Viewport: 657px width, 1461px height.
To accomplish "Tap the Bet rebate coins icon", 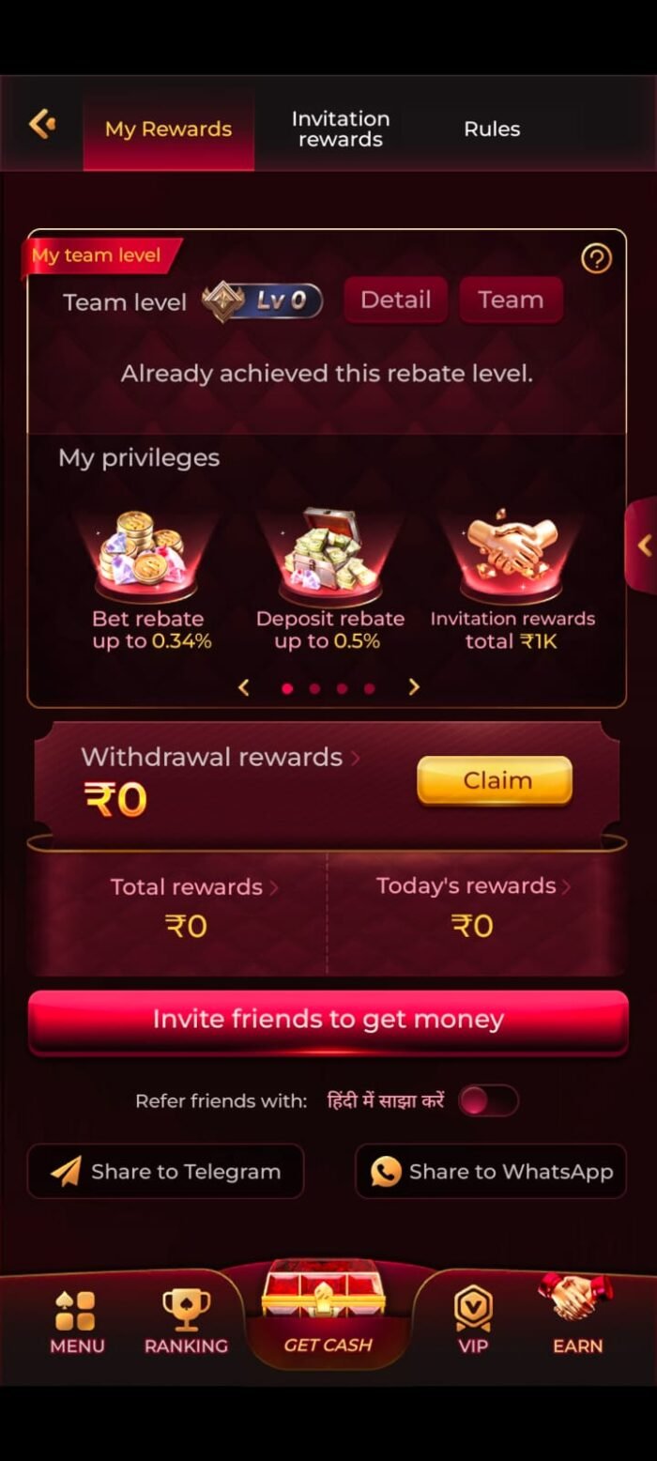I will coord(147,556).
